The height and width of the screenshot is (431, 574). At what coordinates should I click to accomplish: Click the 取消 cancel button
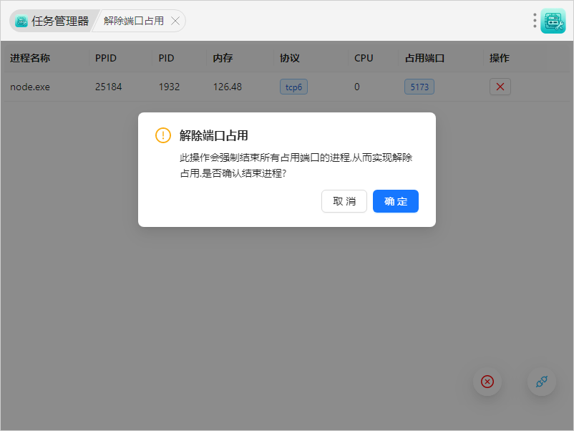coord(344,201)
